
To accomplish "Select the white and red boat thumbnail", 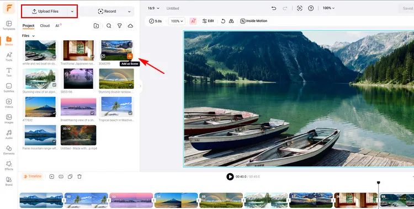I will 40,50.
